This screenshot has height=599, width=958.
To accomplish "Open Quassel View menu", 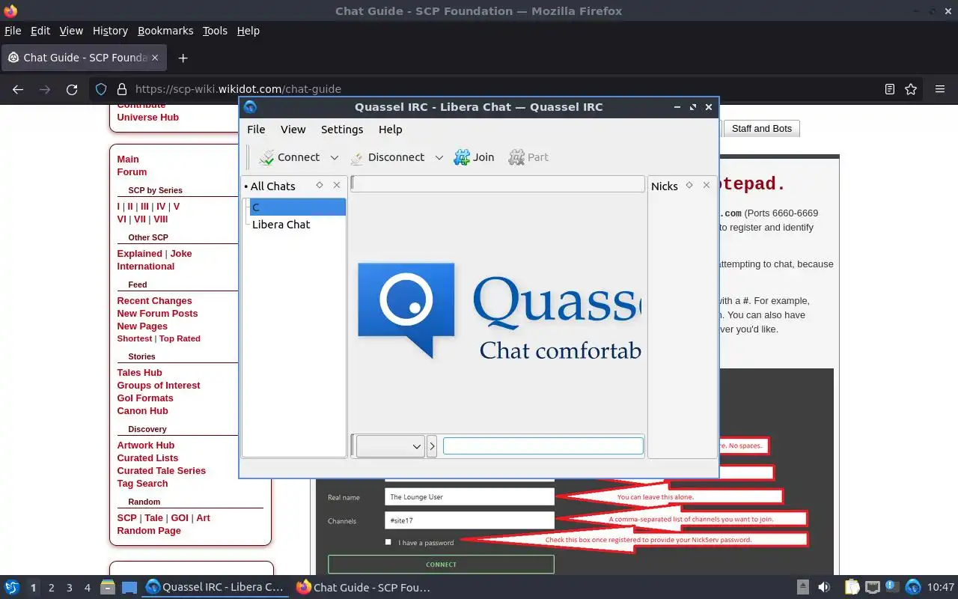I will click(x=293, y=130).
